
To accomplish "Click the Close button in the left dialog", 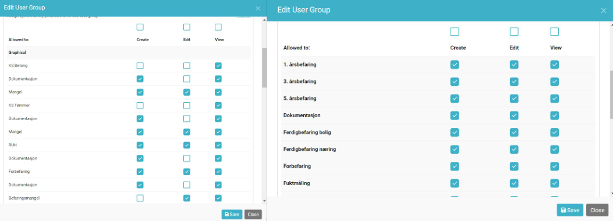I will [x=253, y=215].
